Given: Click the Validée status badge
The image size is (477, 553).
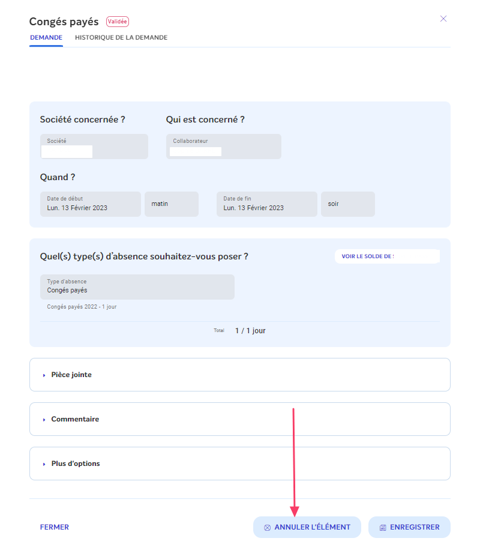Looking at the screenshot, I should tap(118, 22).
